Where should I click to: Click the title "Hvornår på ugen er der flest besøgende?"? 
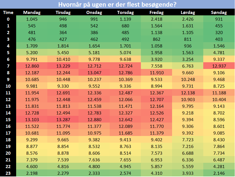117,4
